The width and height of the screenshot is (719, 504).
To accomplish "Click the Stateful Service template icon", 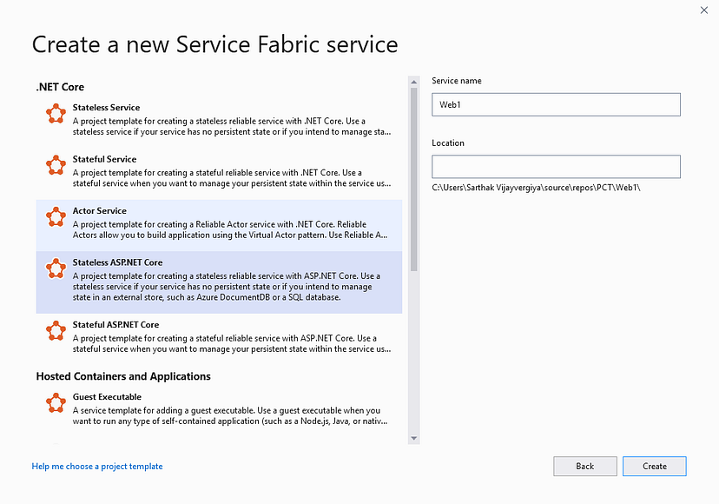I will pyautogui.click(x=56, y=165).
